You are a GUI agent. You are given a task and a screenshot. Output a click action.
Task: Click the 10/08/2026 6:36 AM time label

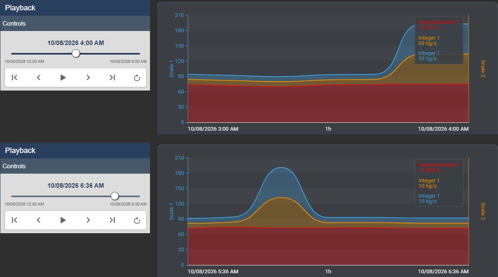76,185
